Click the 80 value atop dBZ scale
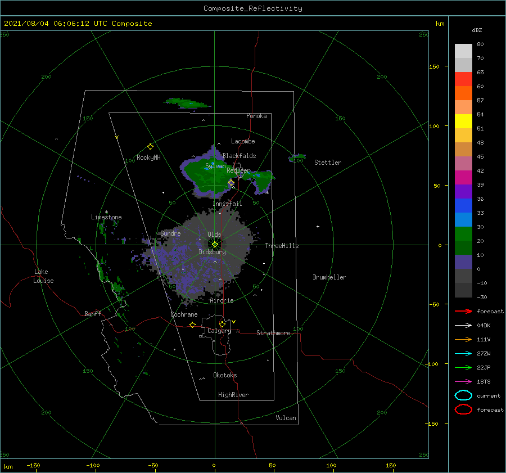506x473 pixels. (x=480, y=44)
